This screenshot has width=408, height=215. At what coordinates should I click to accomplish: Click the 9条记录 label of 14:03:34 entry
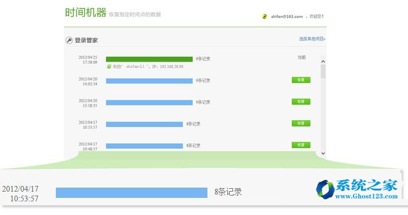tap(203, 80)
